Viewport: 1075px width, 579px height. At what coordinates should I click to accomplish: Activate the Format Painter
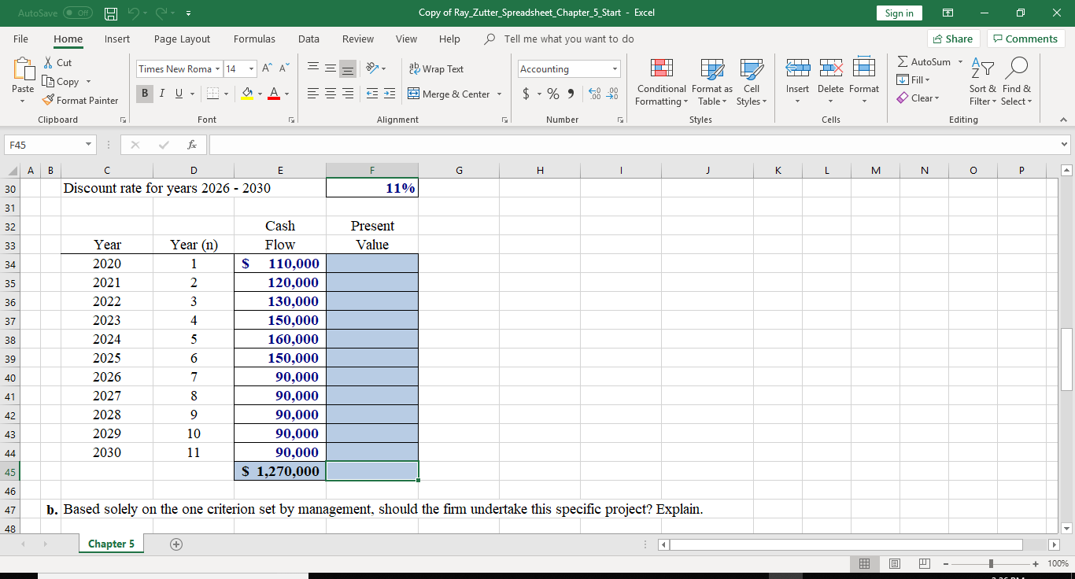click(81, 100)
